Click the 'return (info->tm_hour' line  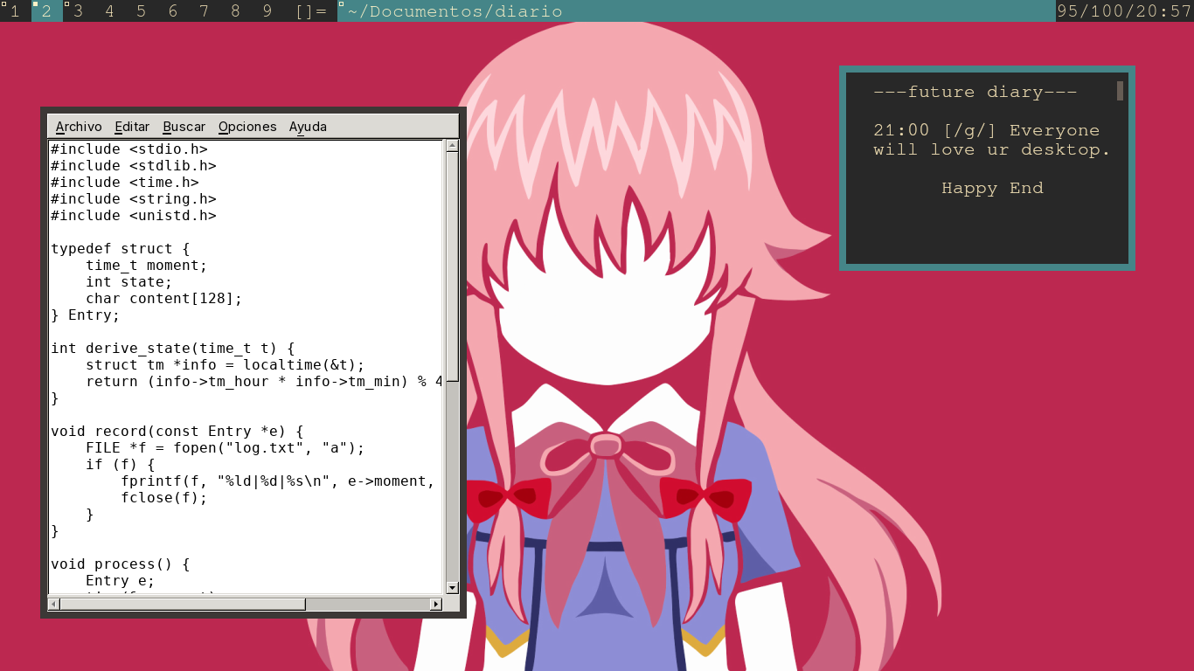click(264, 382)
